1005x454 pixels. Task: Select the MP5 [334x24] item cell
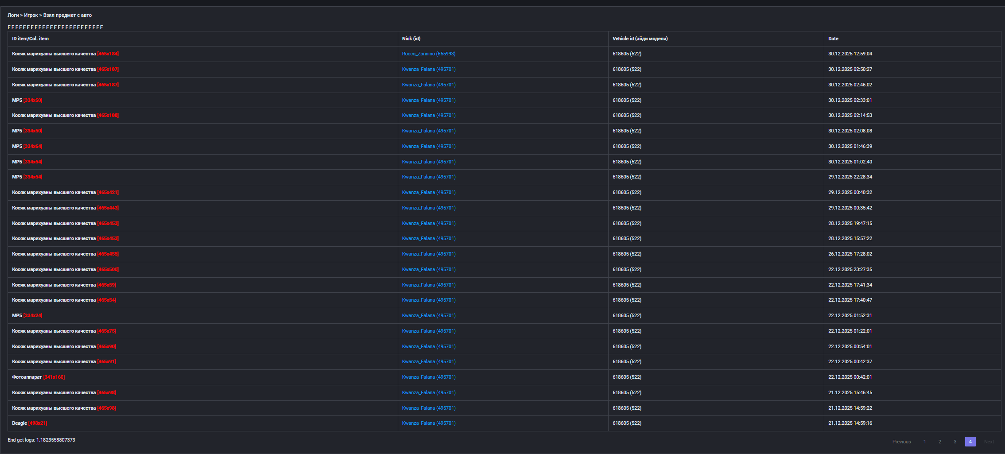point(27,316)
